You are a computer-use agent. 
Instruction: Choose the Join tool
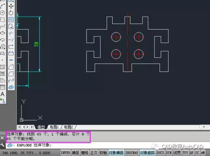point(11,60)
